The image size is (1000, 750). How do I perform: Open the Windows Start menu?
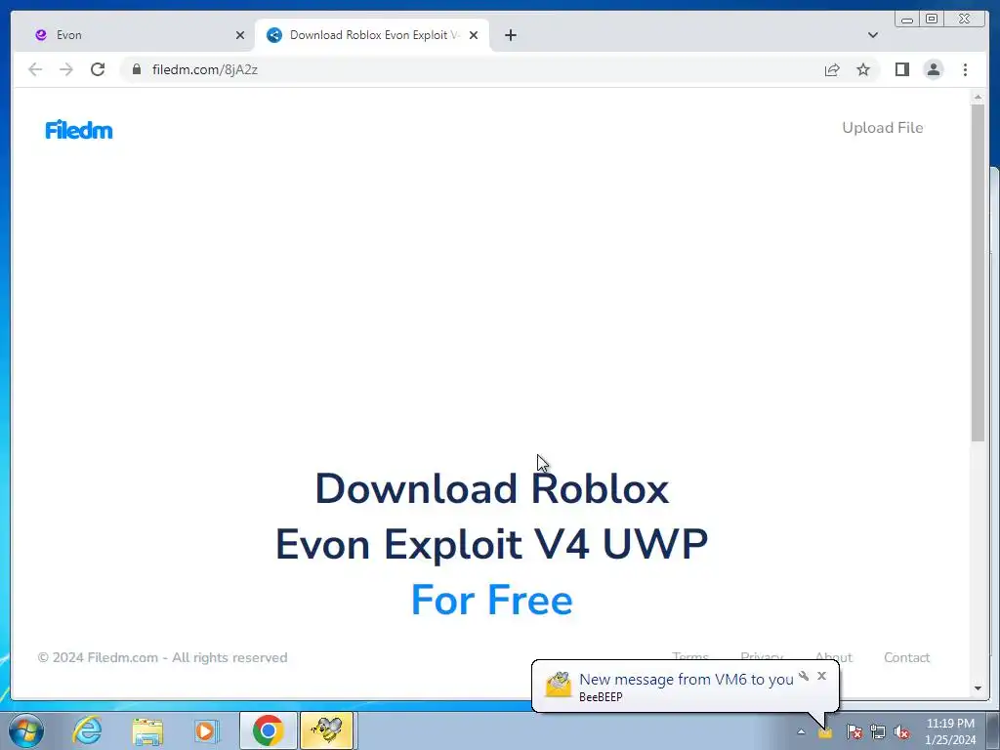26,730
